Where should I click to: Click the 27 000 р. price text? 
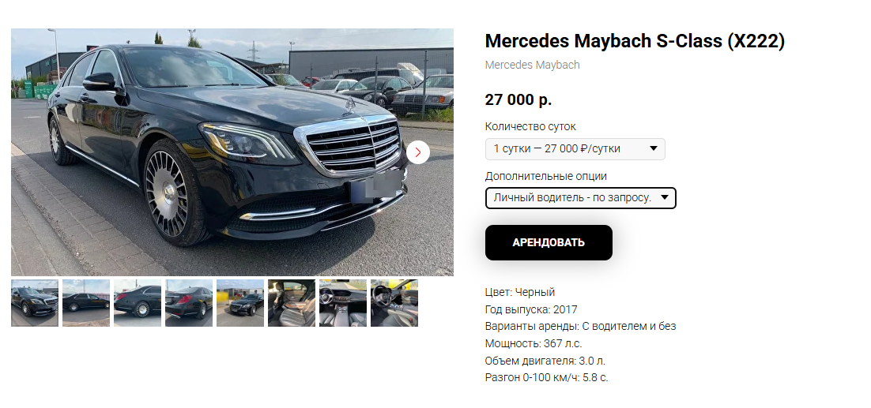(x=518, y=99)
